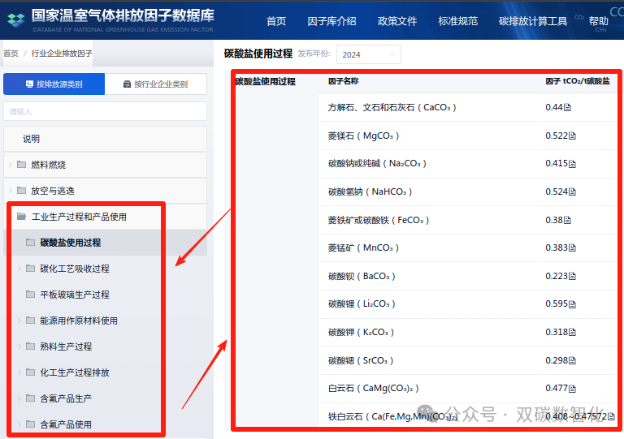Click the 请输入 search input field

point(105,111)
